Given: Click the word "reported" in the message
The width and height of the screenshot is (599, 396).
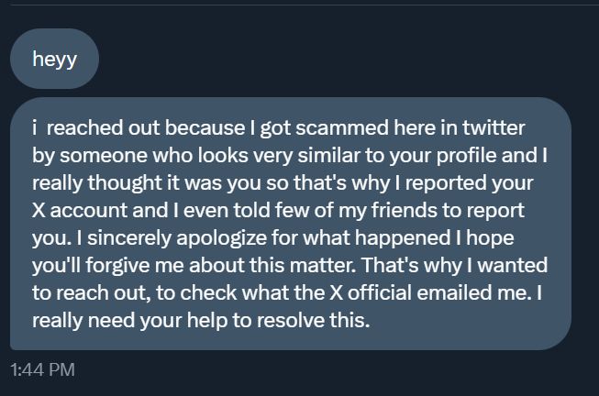Looking at the screenshot, I should click(x=446, y=183).
